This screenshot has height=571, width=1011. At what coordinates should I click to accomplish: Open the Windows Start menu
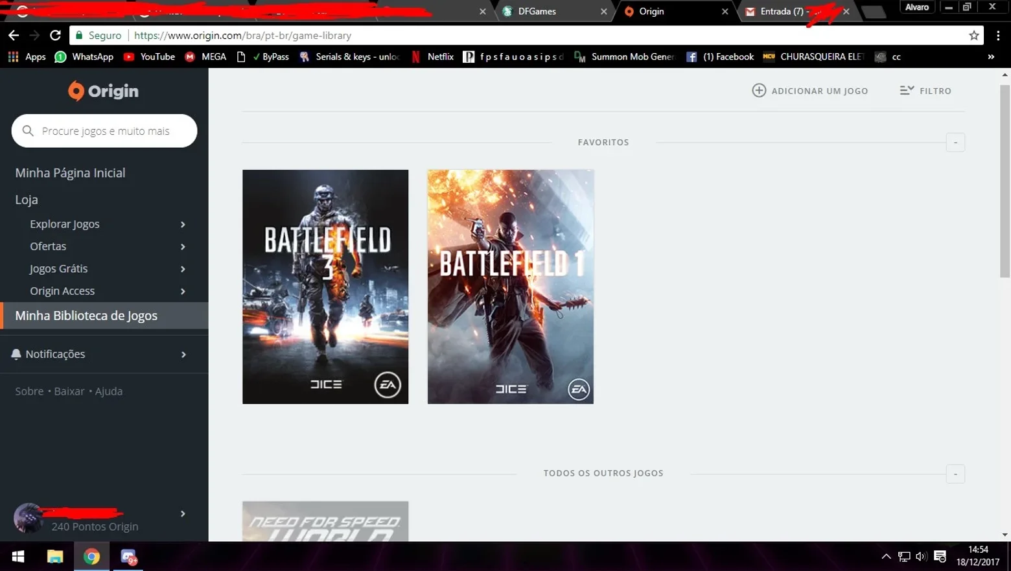coord(18,557)
